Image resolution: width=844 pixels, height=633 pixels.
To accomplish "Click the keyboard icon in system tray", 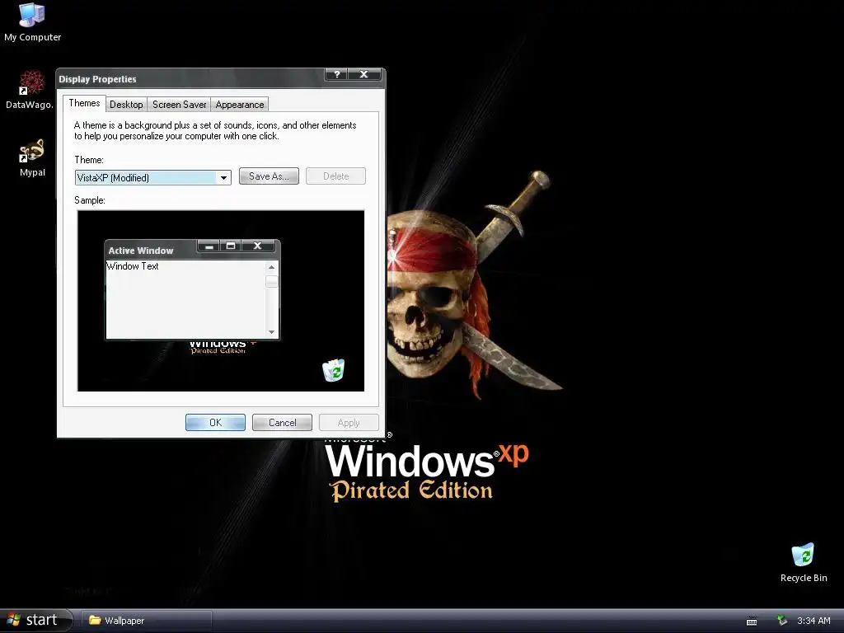I will [x=752, y=621].
